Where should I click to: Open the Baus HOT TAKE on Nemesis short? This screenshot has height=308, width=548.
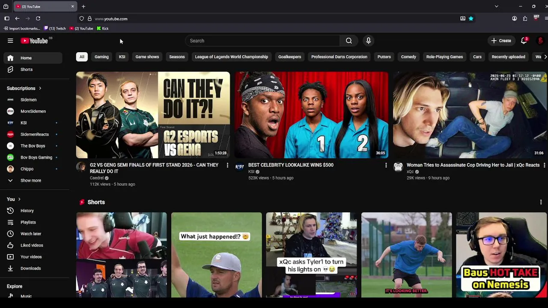click(501, 255)
